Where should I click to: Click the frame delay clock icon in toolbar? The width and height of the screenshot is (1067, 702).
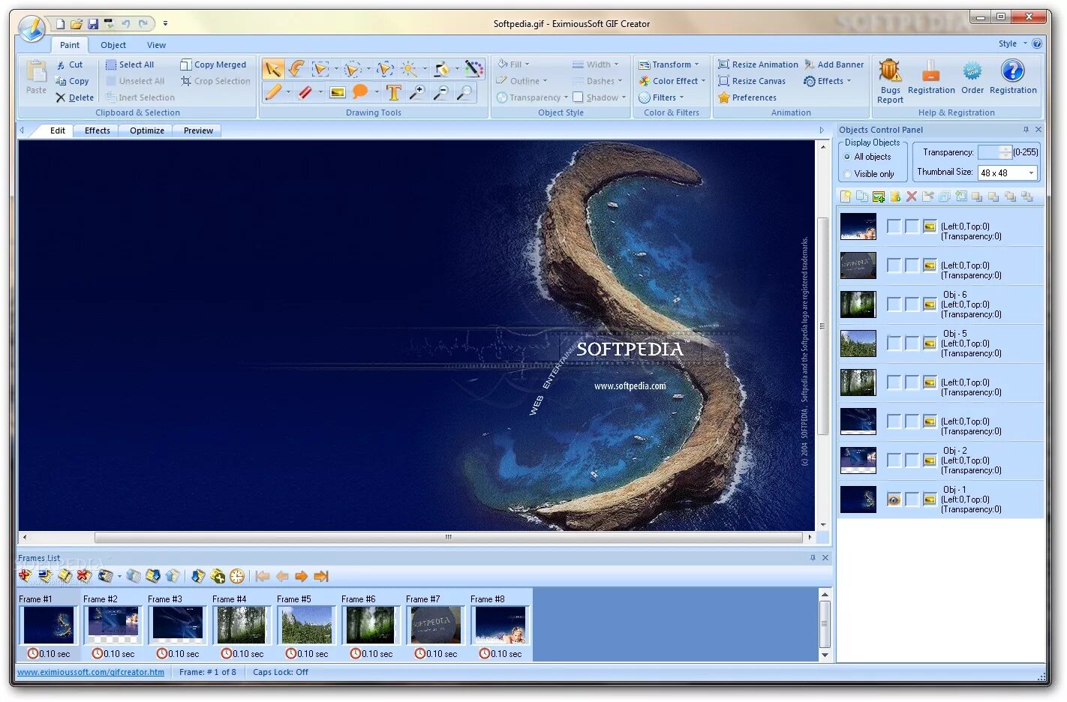click(x=237, y=576)
